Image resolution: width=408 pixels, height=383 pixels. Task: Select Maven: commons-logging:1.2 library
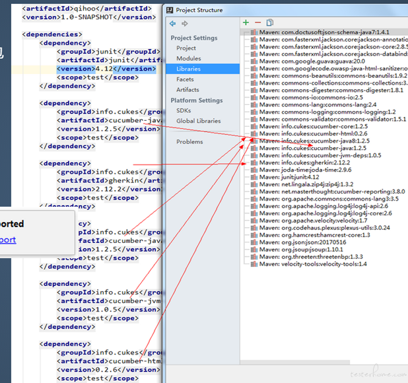[327, 112]
